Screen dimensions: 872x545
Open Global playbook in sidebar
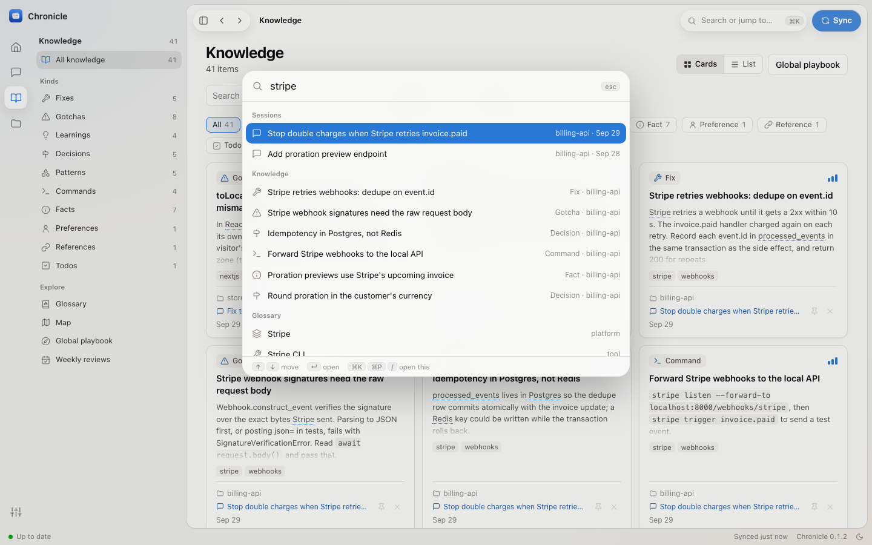point(109,341)
